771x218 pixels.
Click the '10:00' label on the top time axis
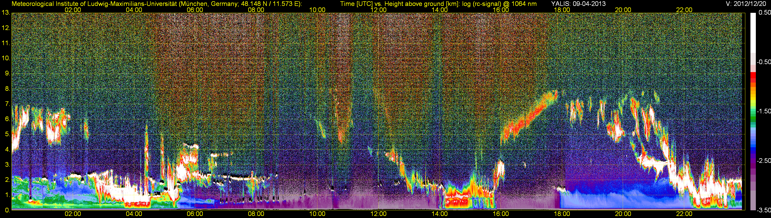tap(317, 10)
